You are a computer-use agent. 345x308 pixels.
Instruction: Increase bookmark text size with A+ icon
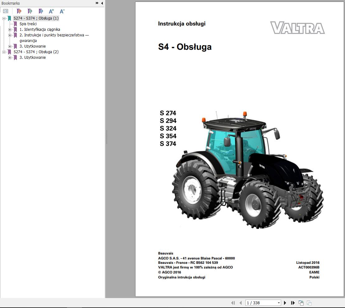pos(51,11)
